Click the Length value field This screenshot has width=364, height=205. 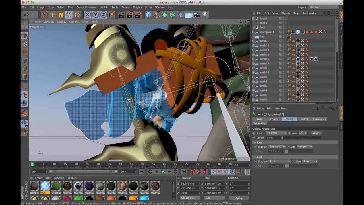click(x=274, y=138)
